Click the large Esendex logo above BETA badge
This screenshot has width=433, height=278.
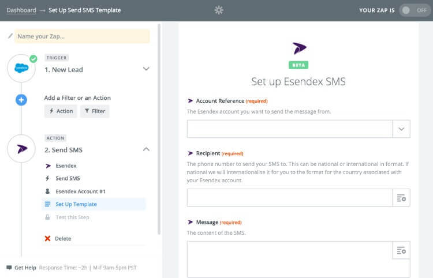point(299,48)
